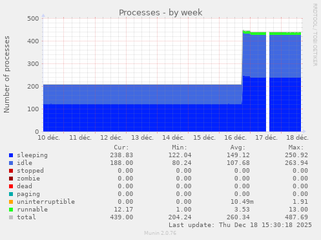Click the 'Max:' column header
The image size is (321, 240).
coord(296,147)
